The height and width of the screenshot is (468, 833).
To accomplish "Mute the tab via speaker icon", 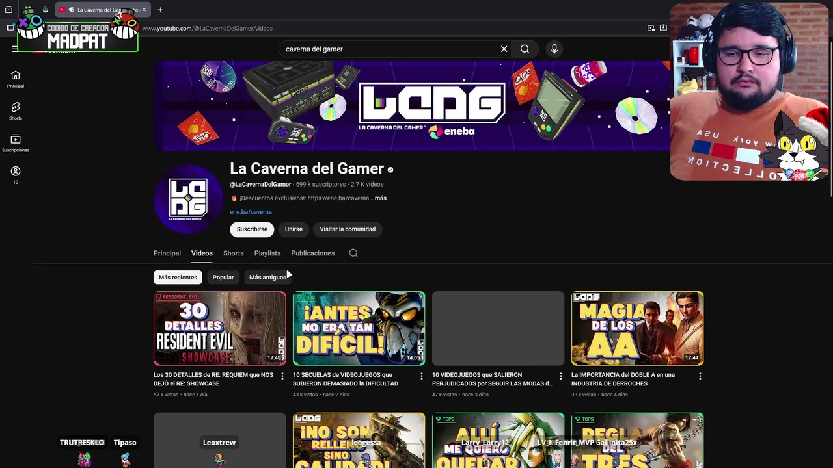I will tap(71, 10).
